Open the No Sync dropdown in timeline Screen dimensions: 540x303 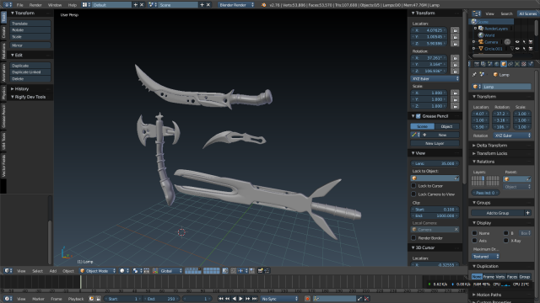click(279, 299)
